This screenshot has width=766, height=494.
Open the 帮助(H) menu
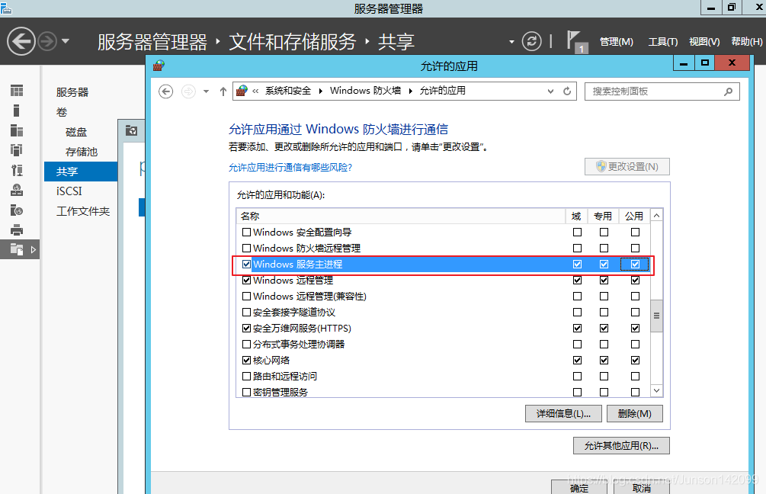pos(746,41)
